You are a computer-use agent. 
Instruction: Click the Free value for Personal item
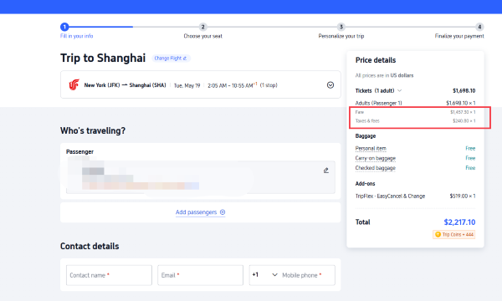coord(470,149)
